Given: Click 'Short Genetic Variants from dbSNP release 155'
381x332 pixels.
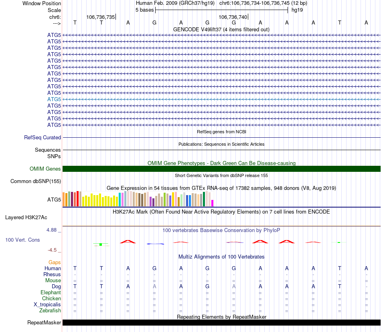Looking at the screenshot, I should click(x=221, y=175).
